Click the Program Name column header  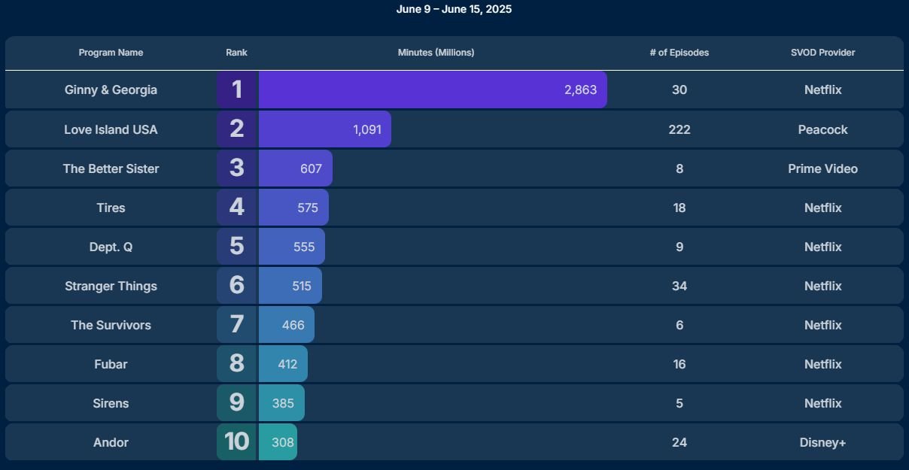pos(111,53)
